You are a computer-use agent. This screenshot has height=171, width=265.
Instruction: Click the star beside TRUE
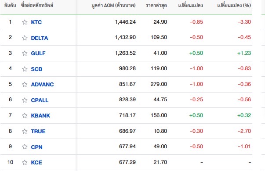[x=25, y=131]
